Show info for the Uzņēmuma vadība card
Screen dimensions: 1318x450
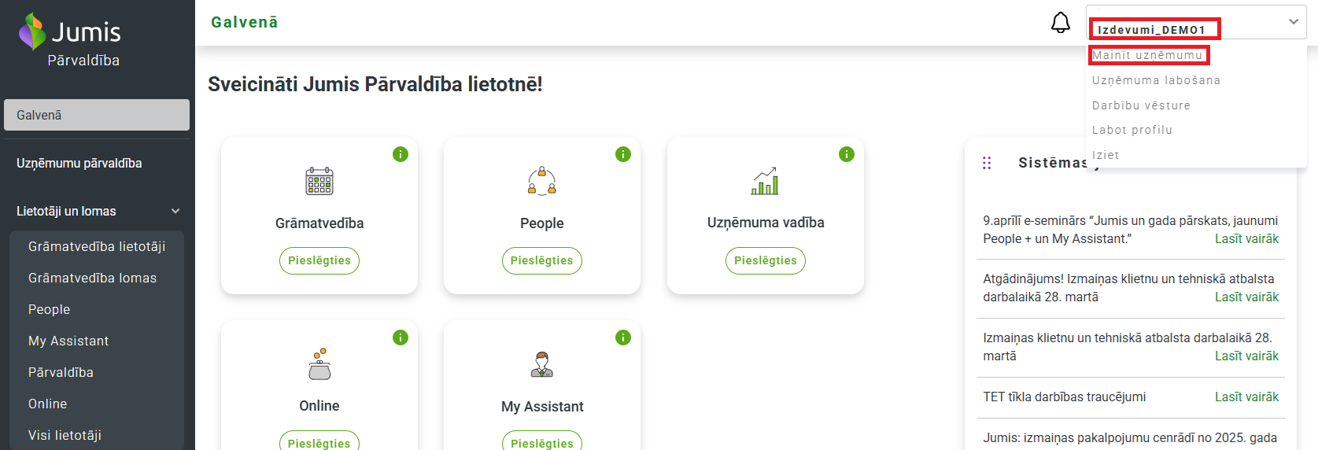pyautogui.click(x=847, y=154)
